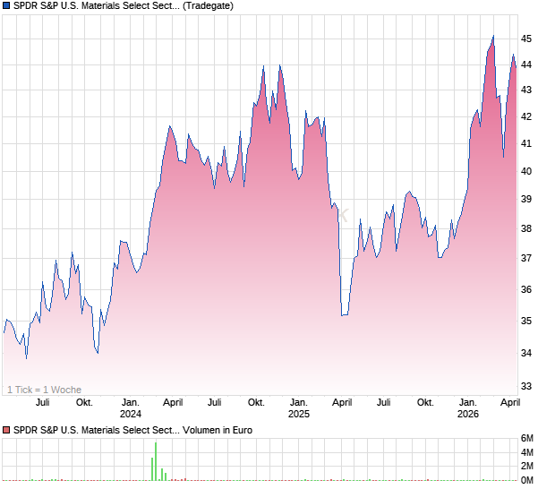Viewport: 555px width, 489px height.
Task: Click the price axis label 37
Action: coord(526,259)
